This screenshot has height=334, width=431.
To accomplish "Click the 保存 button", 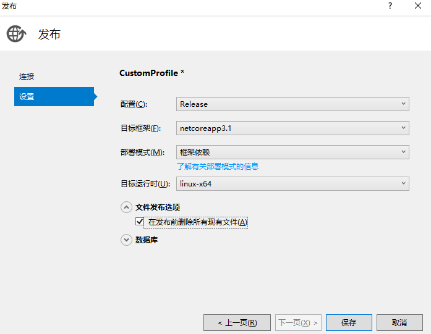I will [349, 322].
